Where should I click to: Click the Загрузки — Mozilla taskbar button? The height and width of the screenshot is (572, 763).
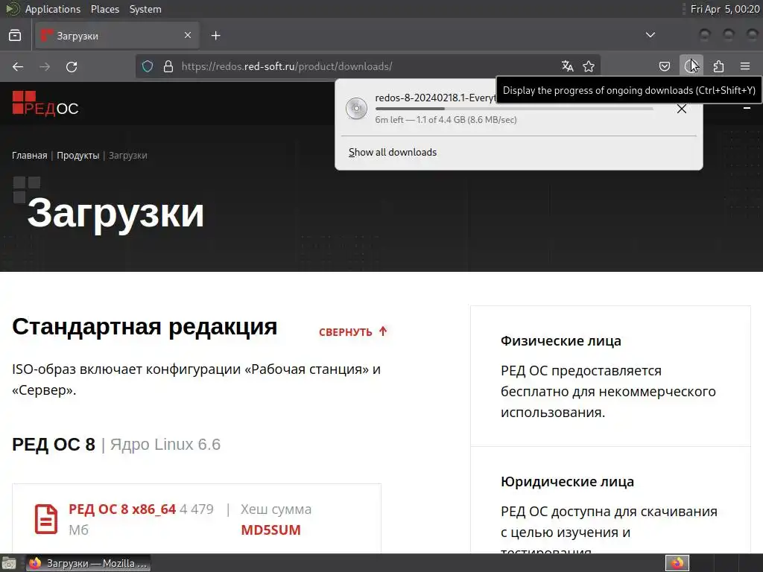tap(88, 563)
